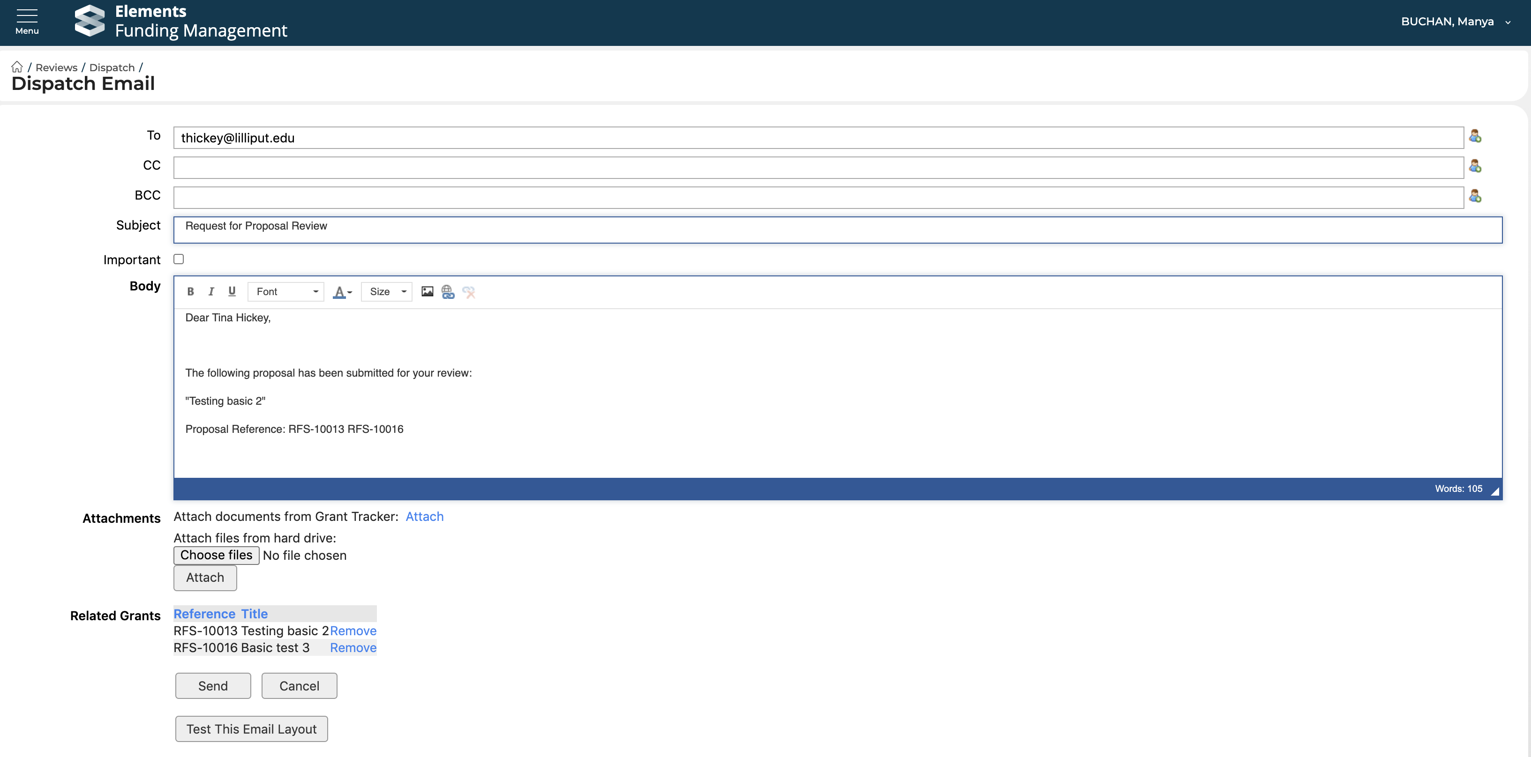The image size is (1531, 757).
Task: Click the home icon in breadcrumb
Action: coord(17,67)
